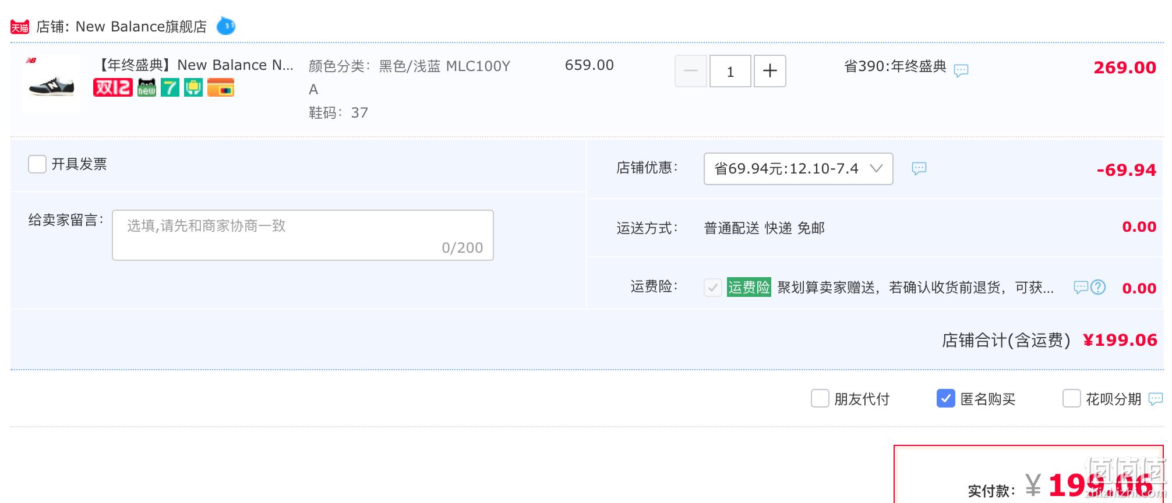Viewport: 1172px width, 503px height.
Task: Click the original price 659.00
Action: click(589, 65)
